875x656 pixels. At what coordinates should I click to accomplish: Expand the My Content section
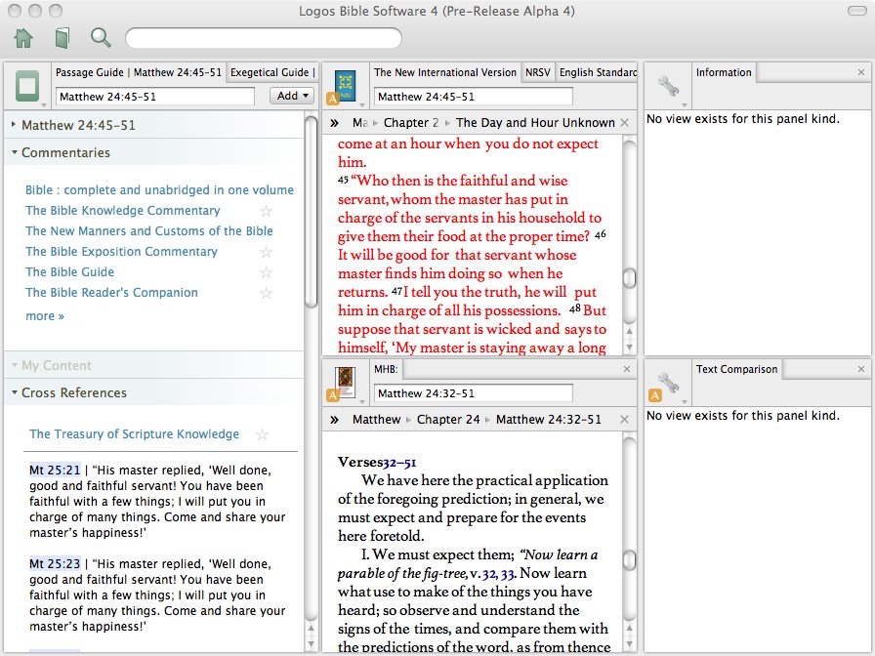pyautogui.click(x=14, y=365)
